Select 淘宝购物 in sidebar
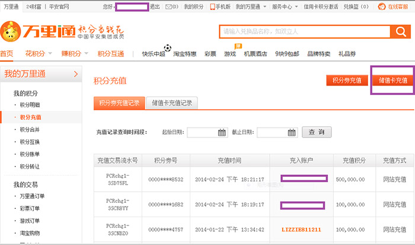 [30, 233]
